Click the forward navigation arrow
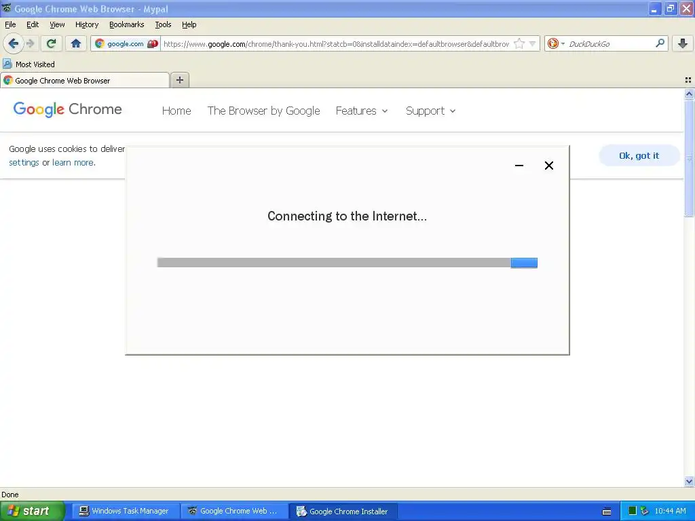The height and width of the screenshot is (521, 695). [x=30, y=43]
